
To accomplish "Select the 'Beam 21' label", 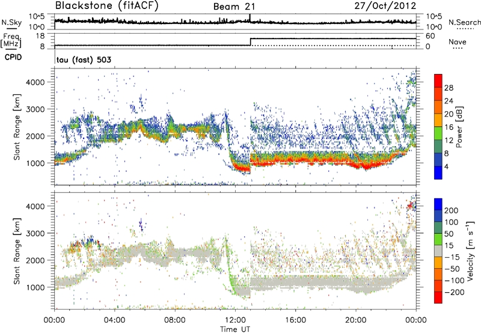I will click(234, 7).
